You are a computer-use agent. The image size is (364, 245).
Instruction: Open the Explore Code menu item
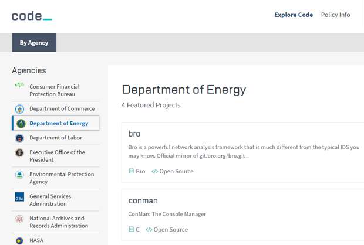pyautogui.click(x=294, y=15)
